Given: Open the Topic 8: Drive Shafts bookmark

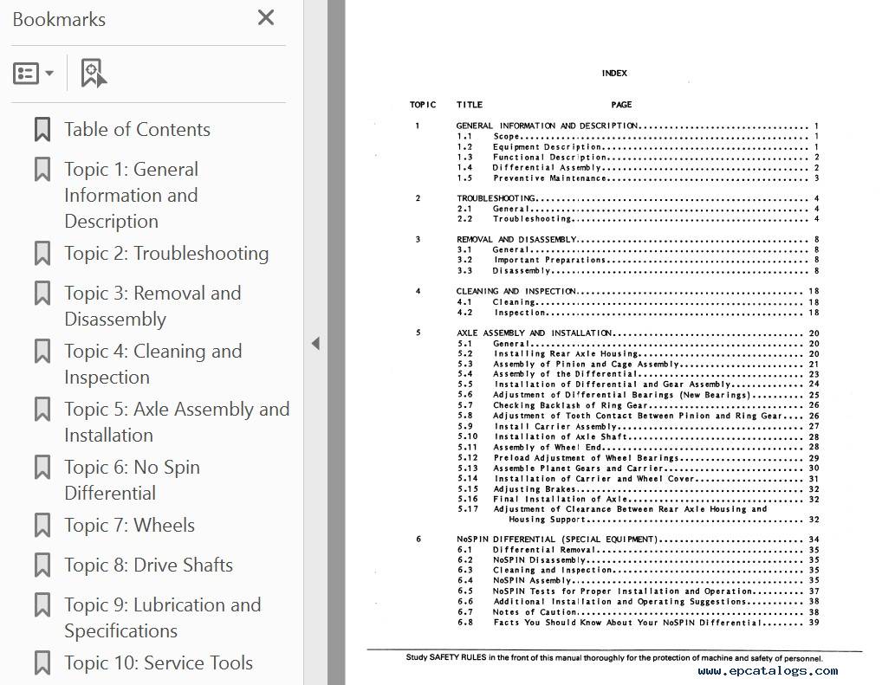Looking at the screenshot, I should click(x=148, y=565).
